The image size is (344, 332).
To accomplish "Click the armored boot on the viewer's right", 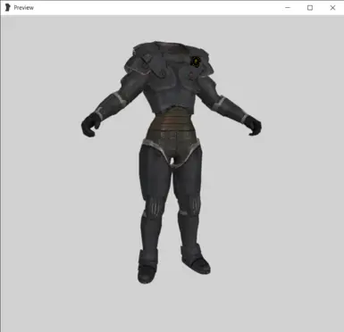I will tap(195, 261).
